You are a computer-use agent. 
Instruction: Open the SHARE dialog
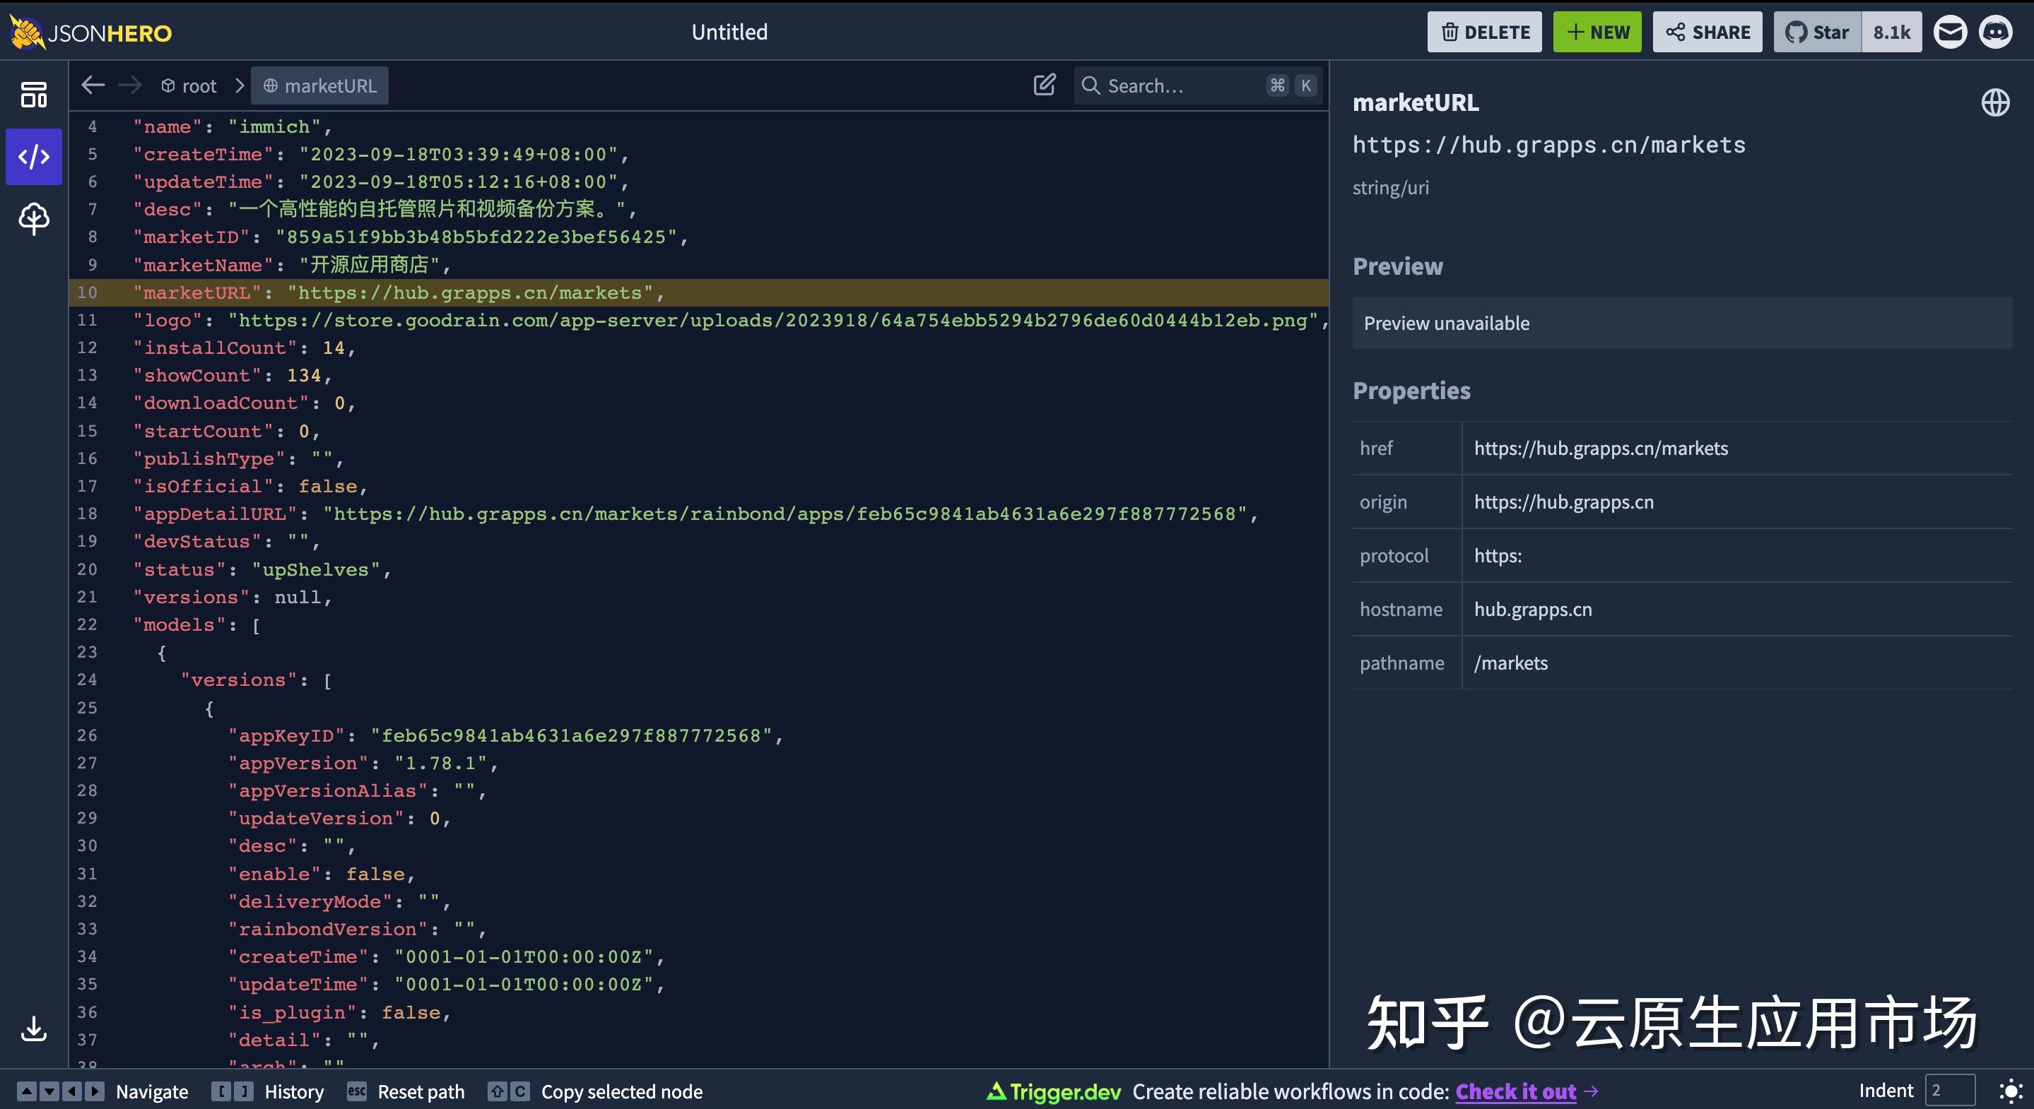(1707, 32)
